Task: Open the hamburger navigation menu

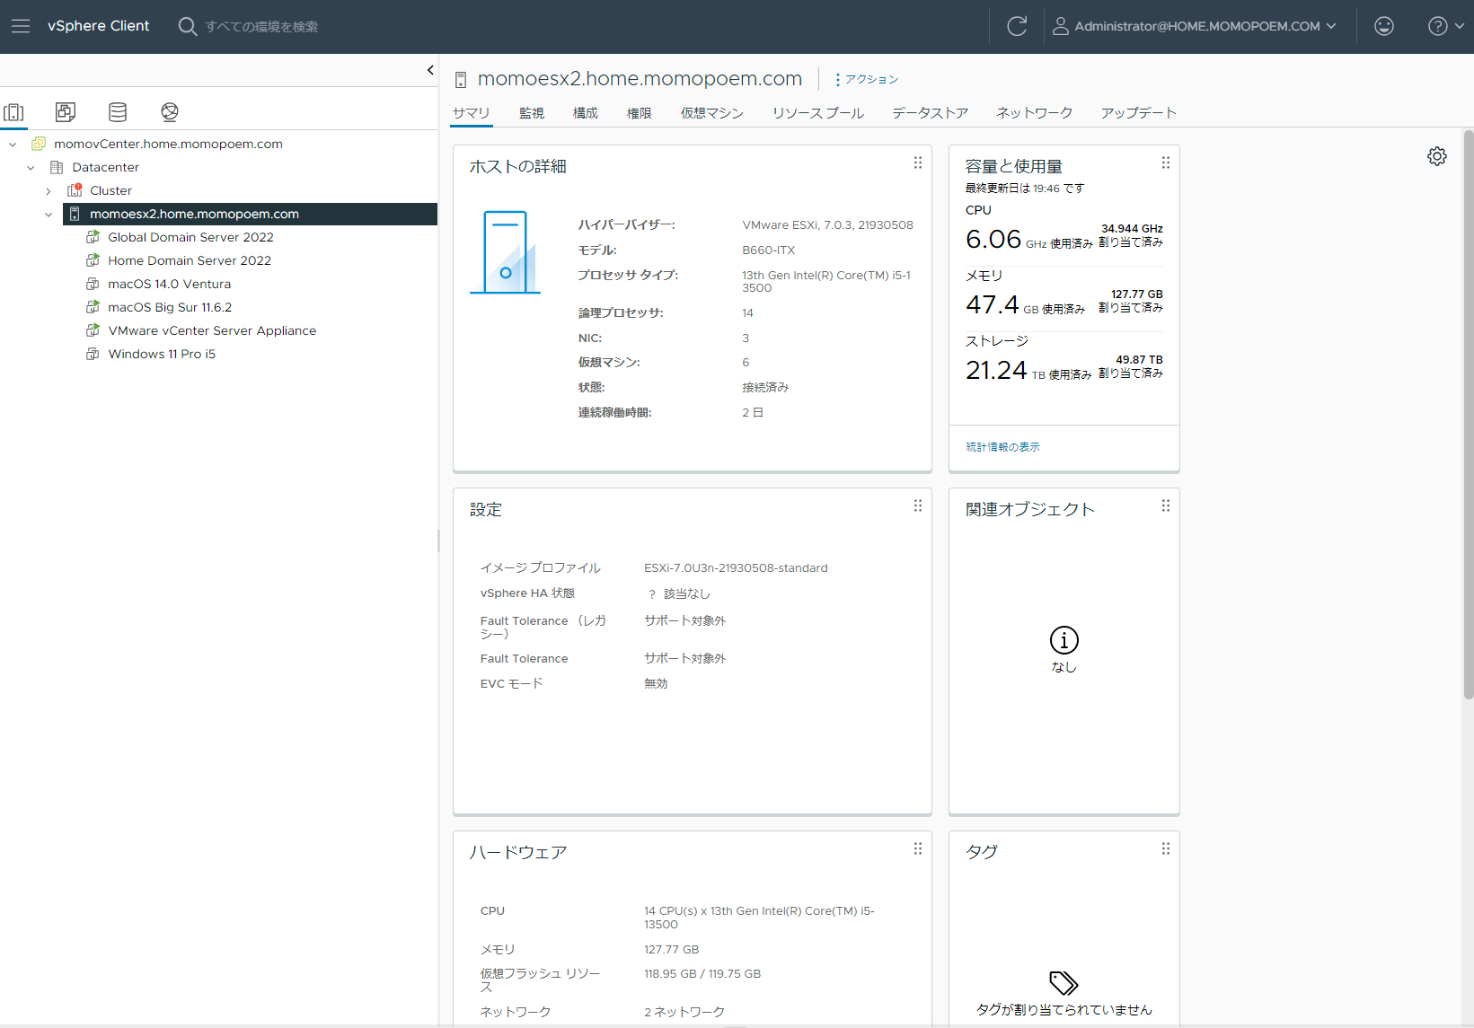Action: (x=21, y=26)
